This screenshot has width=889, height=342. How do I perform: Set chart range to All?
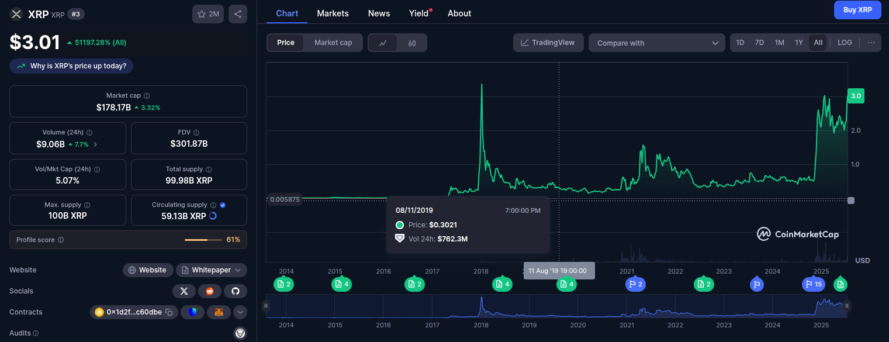tap(818, 43)
